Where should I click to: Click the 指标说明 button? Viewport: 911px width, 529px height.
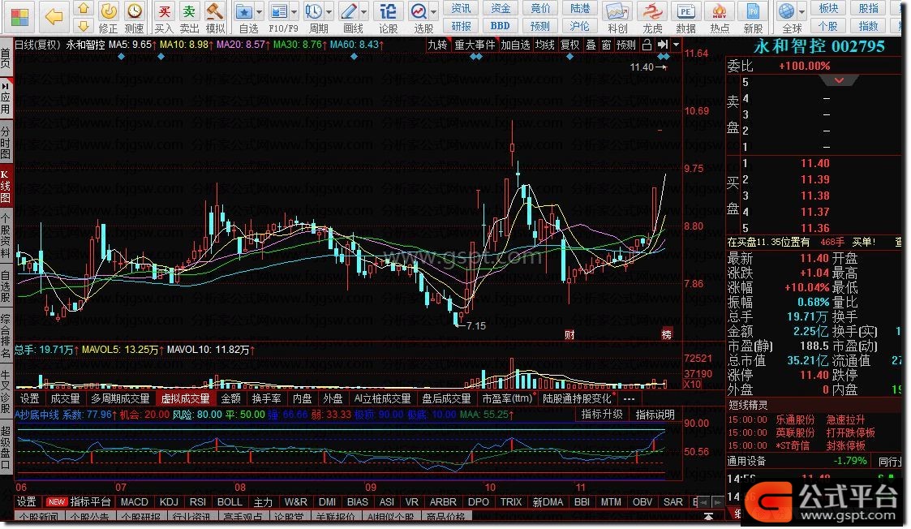tap(655, 415)
